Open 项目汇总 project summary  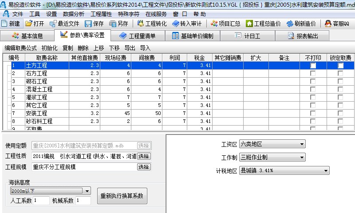226,24
